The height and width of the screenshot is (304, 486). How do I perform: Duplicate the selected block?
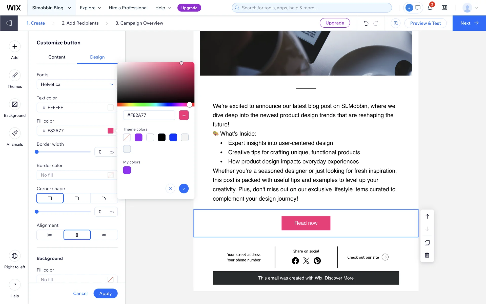[427, 243]
